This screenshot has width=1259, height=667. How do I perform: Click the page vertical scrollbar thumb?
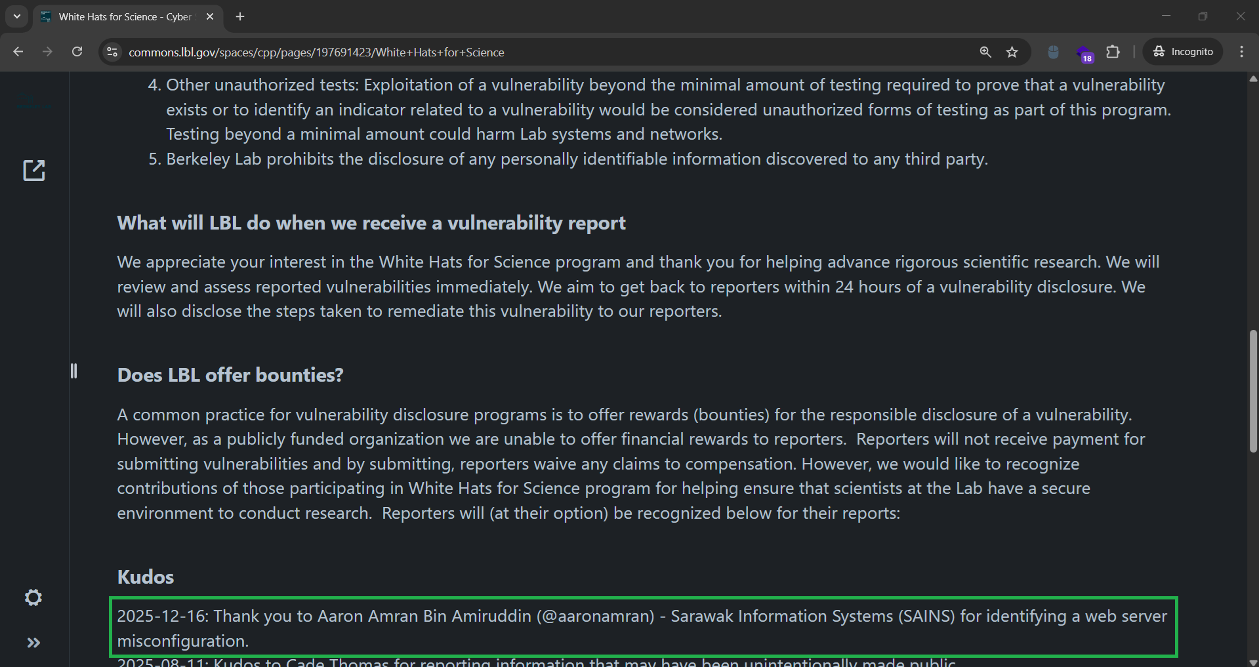click(x=1253, y=391)
